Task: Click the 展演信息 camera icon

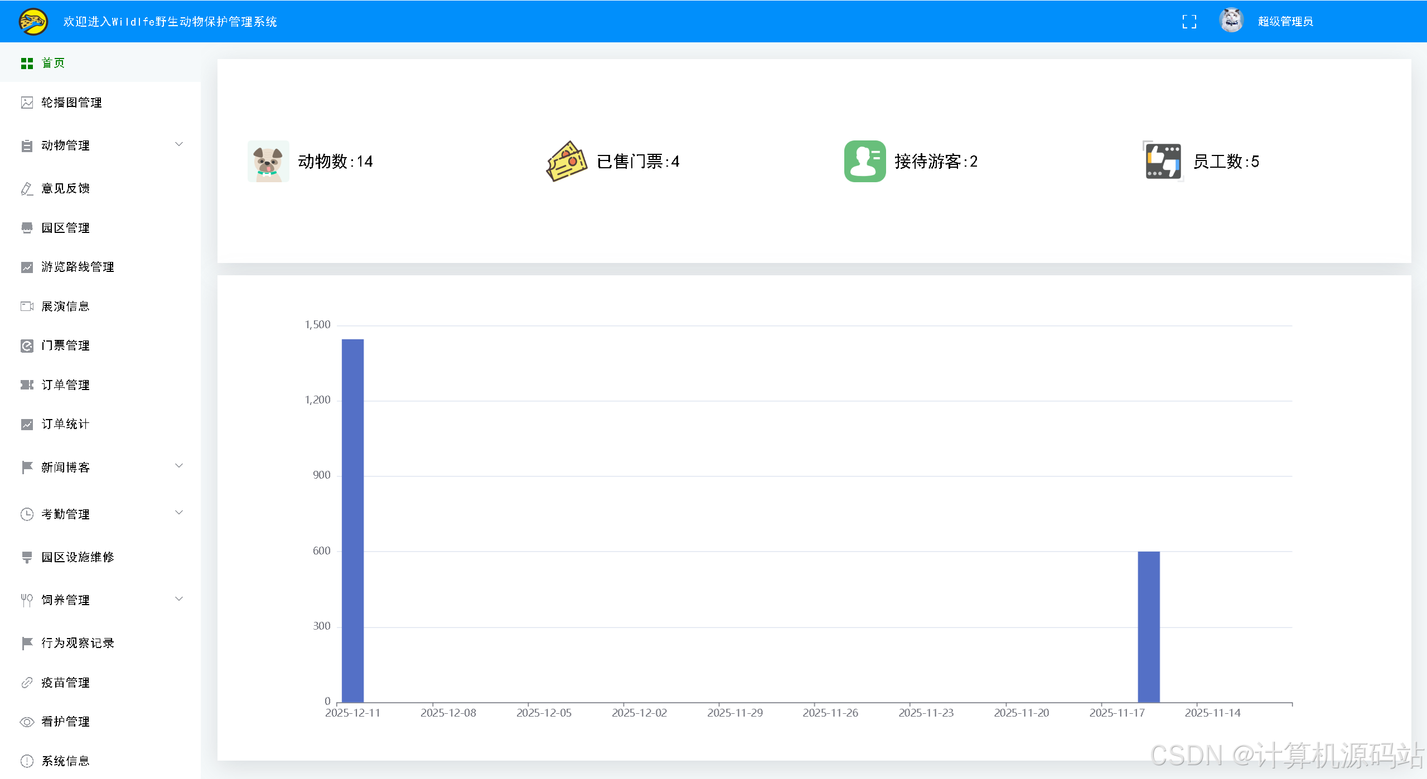Action: tap(27, 306)
